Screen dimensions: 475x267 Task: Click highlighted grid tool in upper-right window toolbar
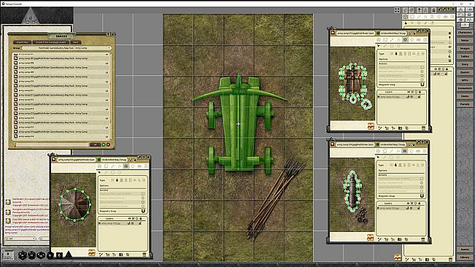click(406, 39)
